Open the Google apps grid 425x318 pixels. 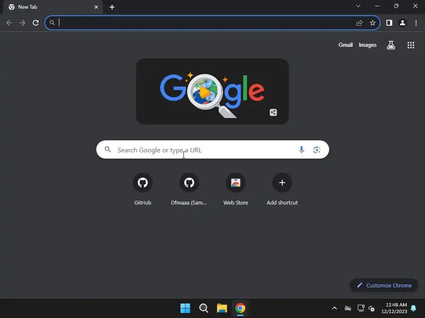[x=411, y=45]
